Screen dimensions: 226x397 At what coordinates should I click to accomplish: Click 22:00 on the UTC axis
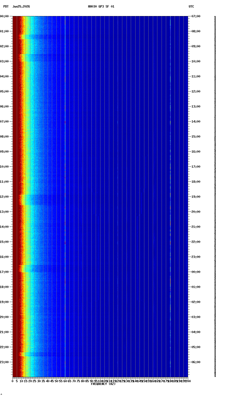click(196, 242)
